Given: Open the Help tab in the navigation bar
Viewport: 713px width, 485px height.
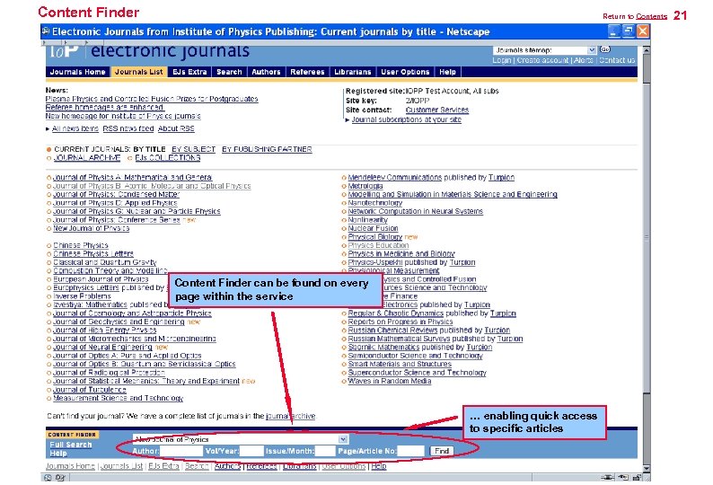Looking at the screenshot, I should 448,72.
